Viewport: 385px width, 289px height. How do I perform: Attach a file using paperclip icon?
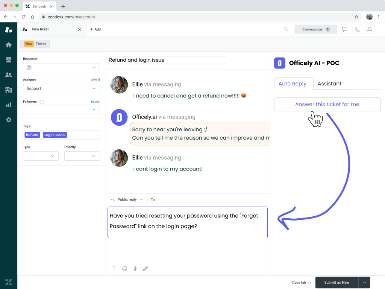click(135, 269)
